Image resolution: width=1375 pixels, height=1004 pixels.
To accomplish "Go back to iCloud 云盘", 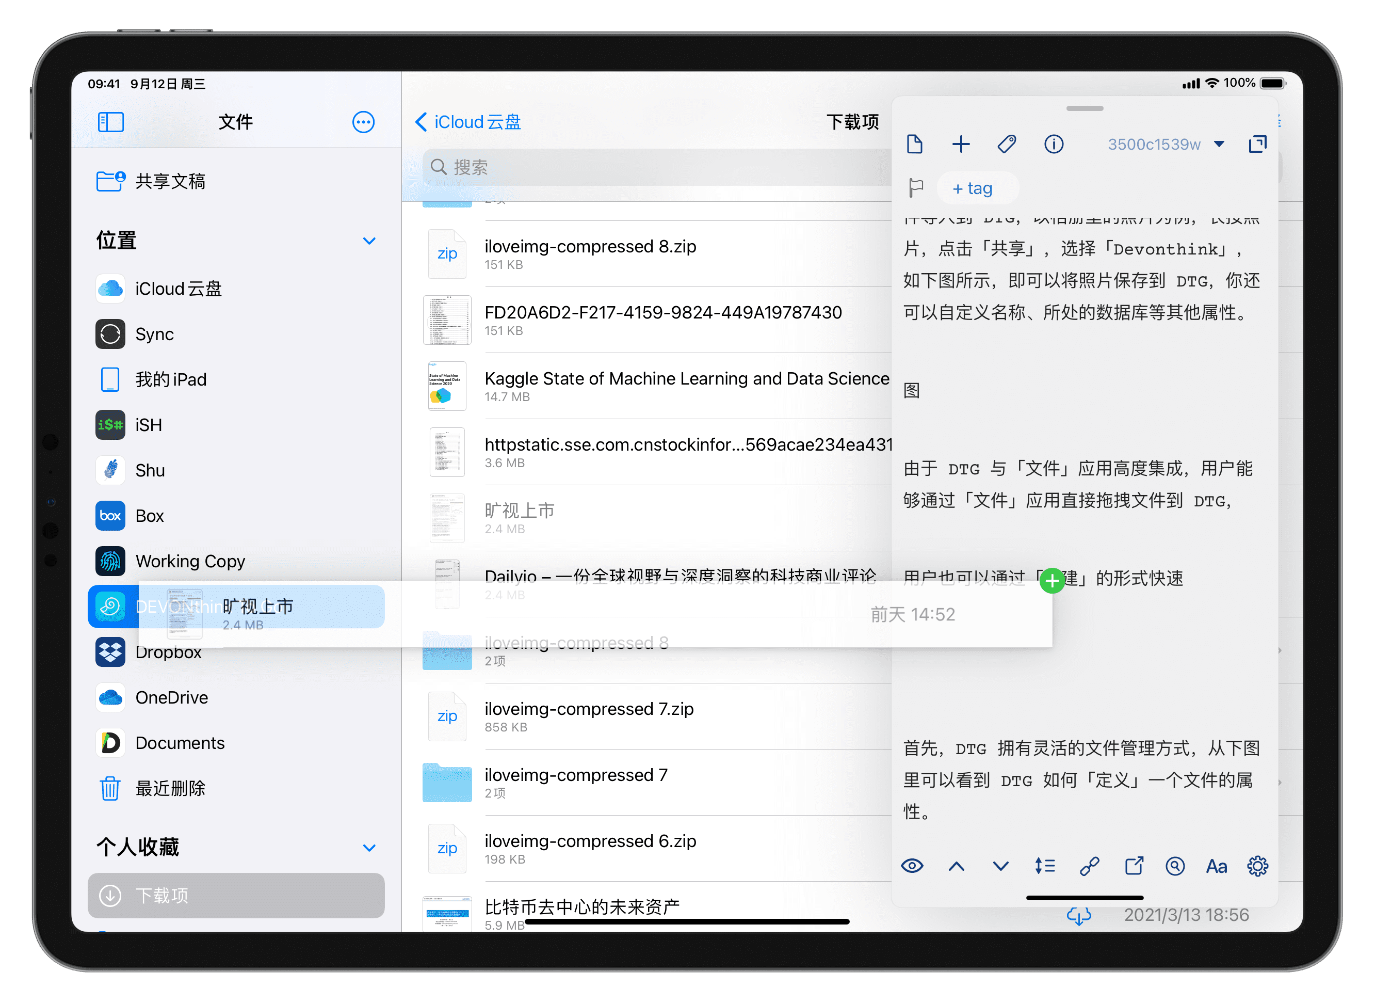I will point(467,122).
